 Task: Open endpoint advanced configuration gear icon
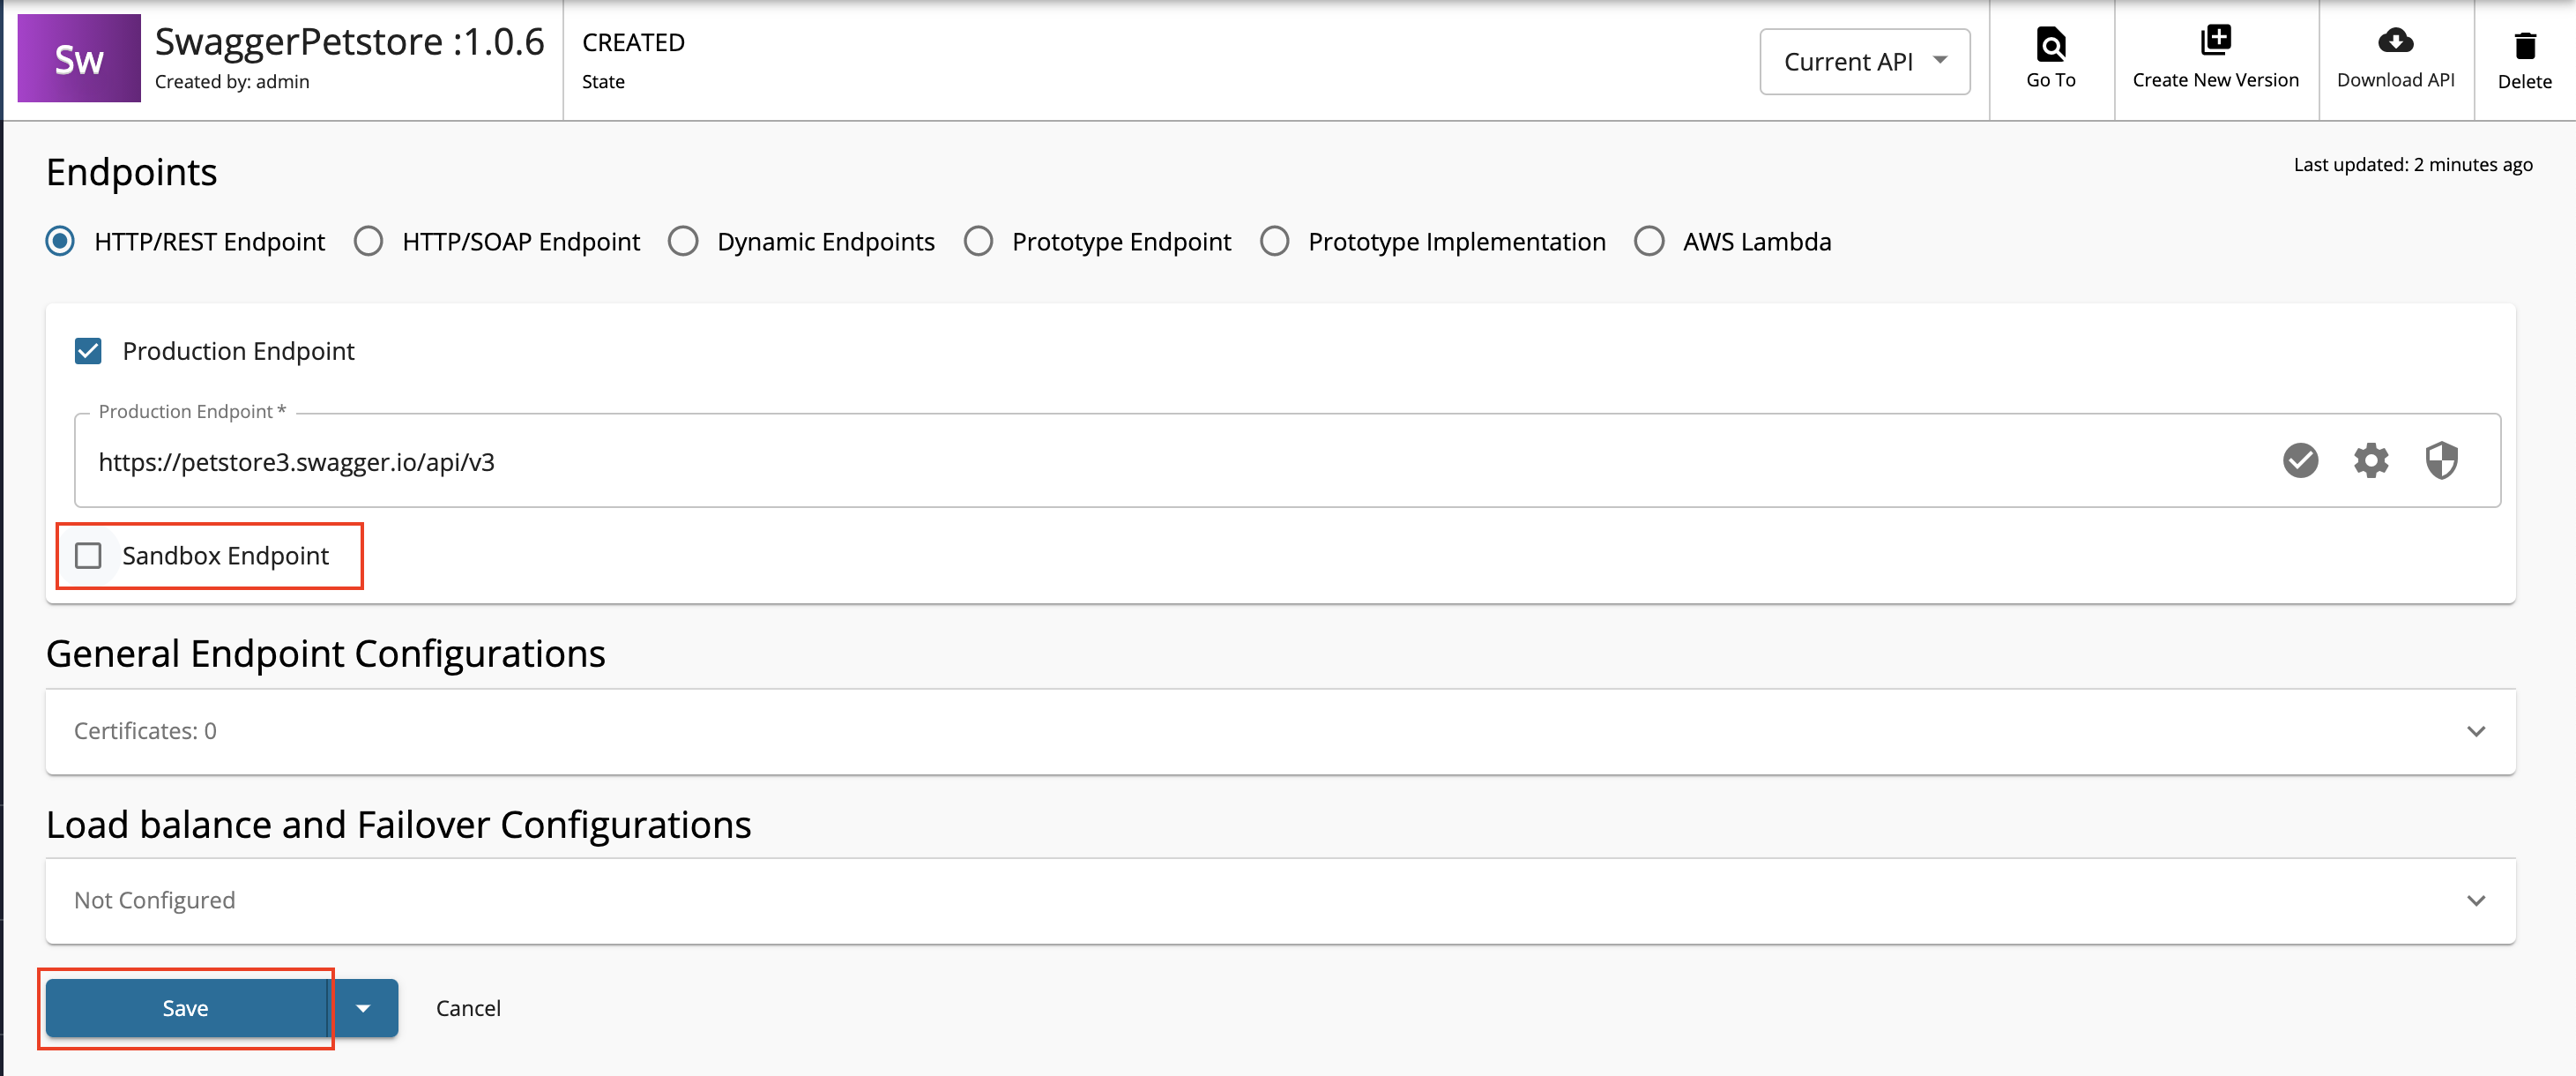tap(2371, 461)
